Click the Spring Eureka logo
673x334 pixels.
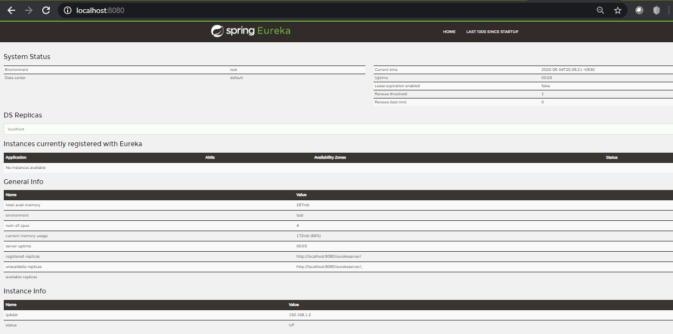click(250, 31)
